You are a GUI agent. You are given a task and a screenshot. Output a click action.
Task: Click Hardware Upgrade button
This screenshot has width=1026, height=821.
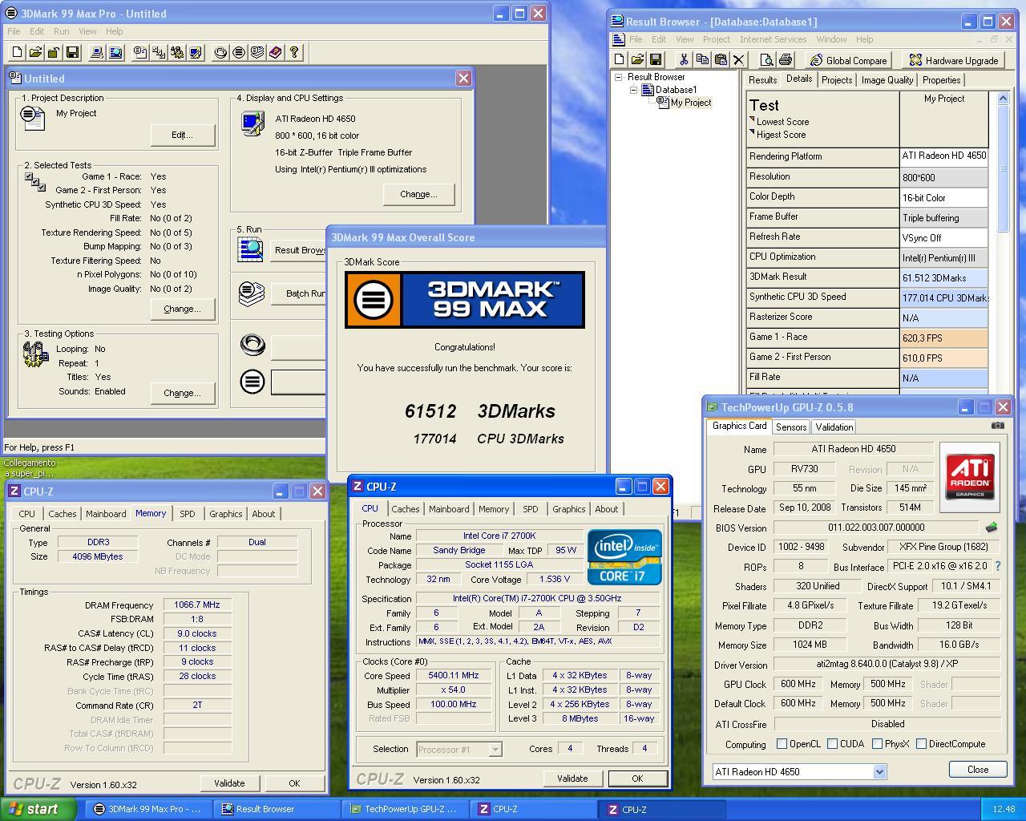pyautogui.click(x=953, y=60)
